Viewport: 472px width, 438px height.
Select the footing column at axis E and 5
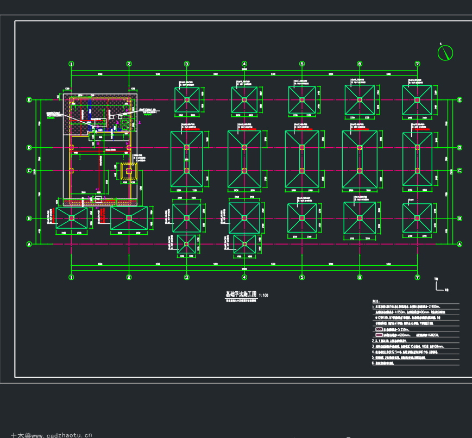[302, 99]
